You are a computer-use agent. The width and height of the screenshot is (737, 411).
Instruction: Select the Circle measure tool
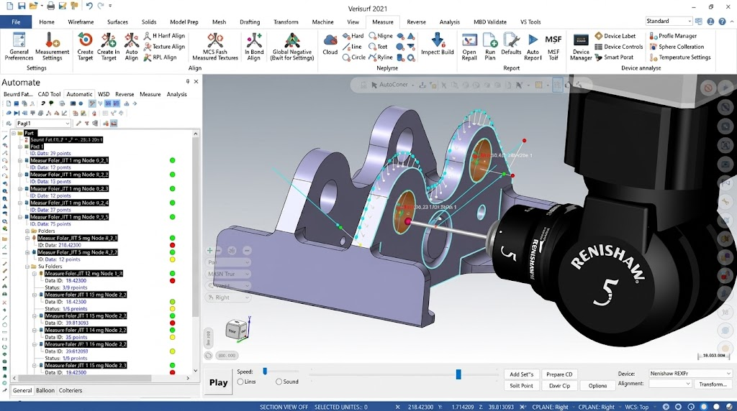click(354, 57)
